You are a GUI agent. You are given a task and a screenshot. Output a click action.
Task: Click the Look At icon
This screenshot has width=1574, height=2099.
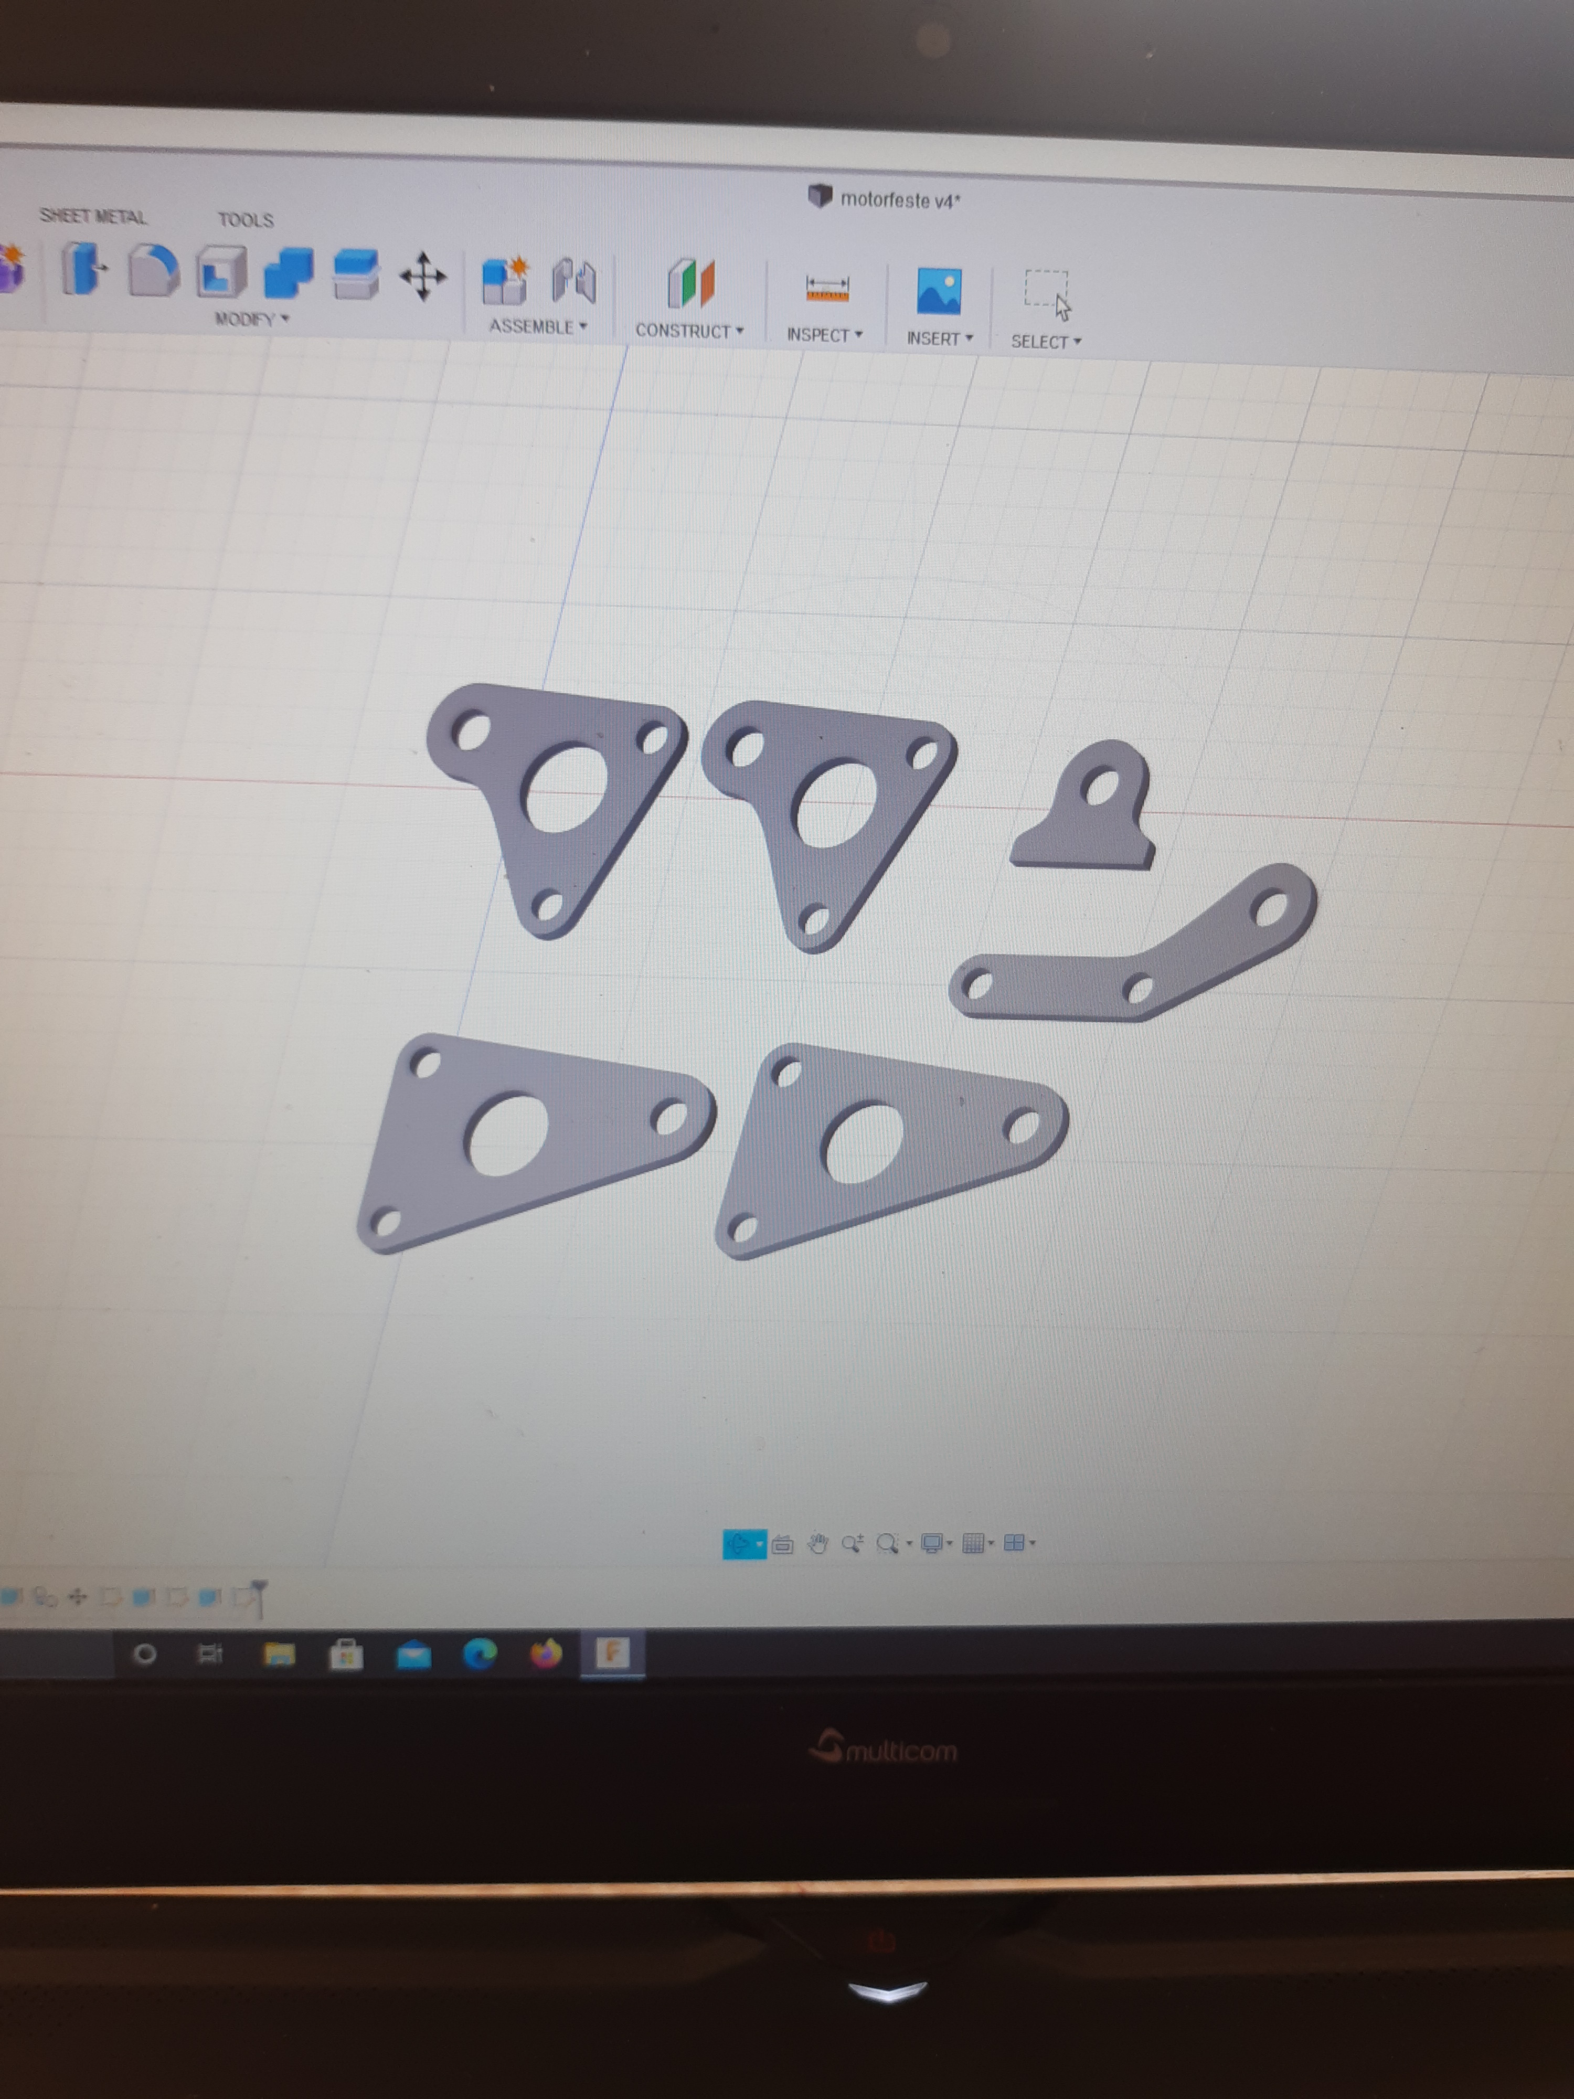(x=783, y=1545)
